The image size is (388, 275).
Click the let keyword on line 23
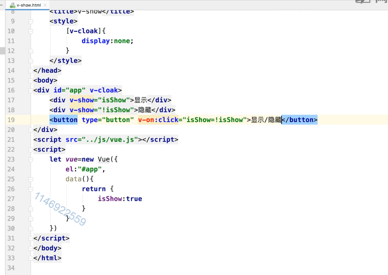[56, 160]
